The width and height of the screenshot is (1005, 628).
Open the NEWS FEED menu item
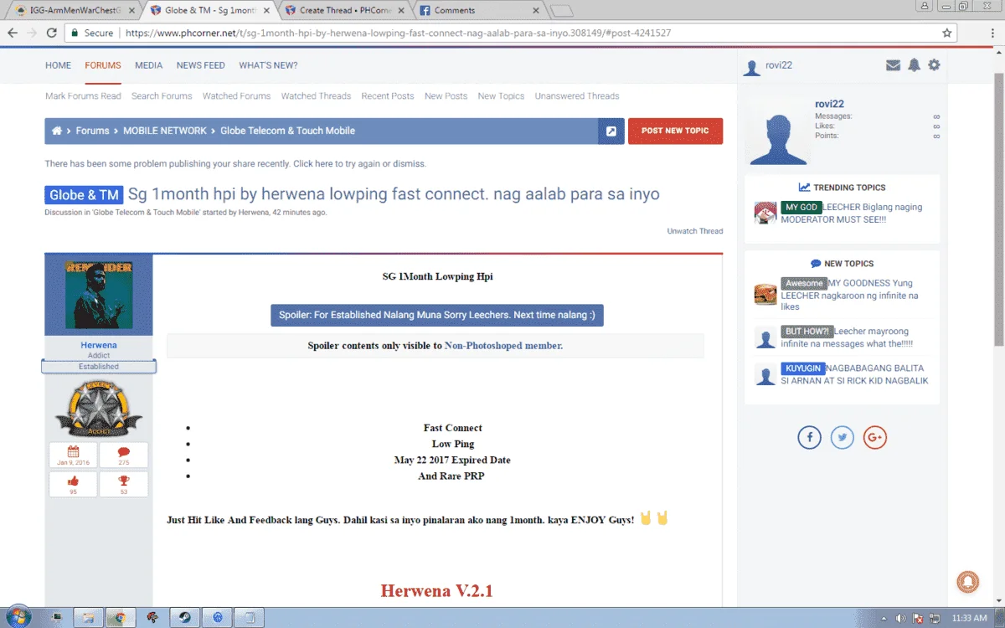pyautogui.click(x=201, y=65)
